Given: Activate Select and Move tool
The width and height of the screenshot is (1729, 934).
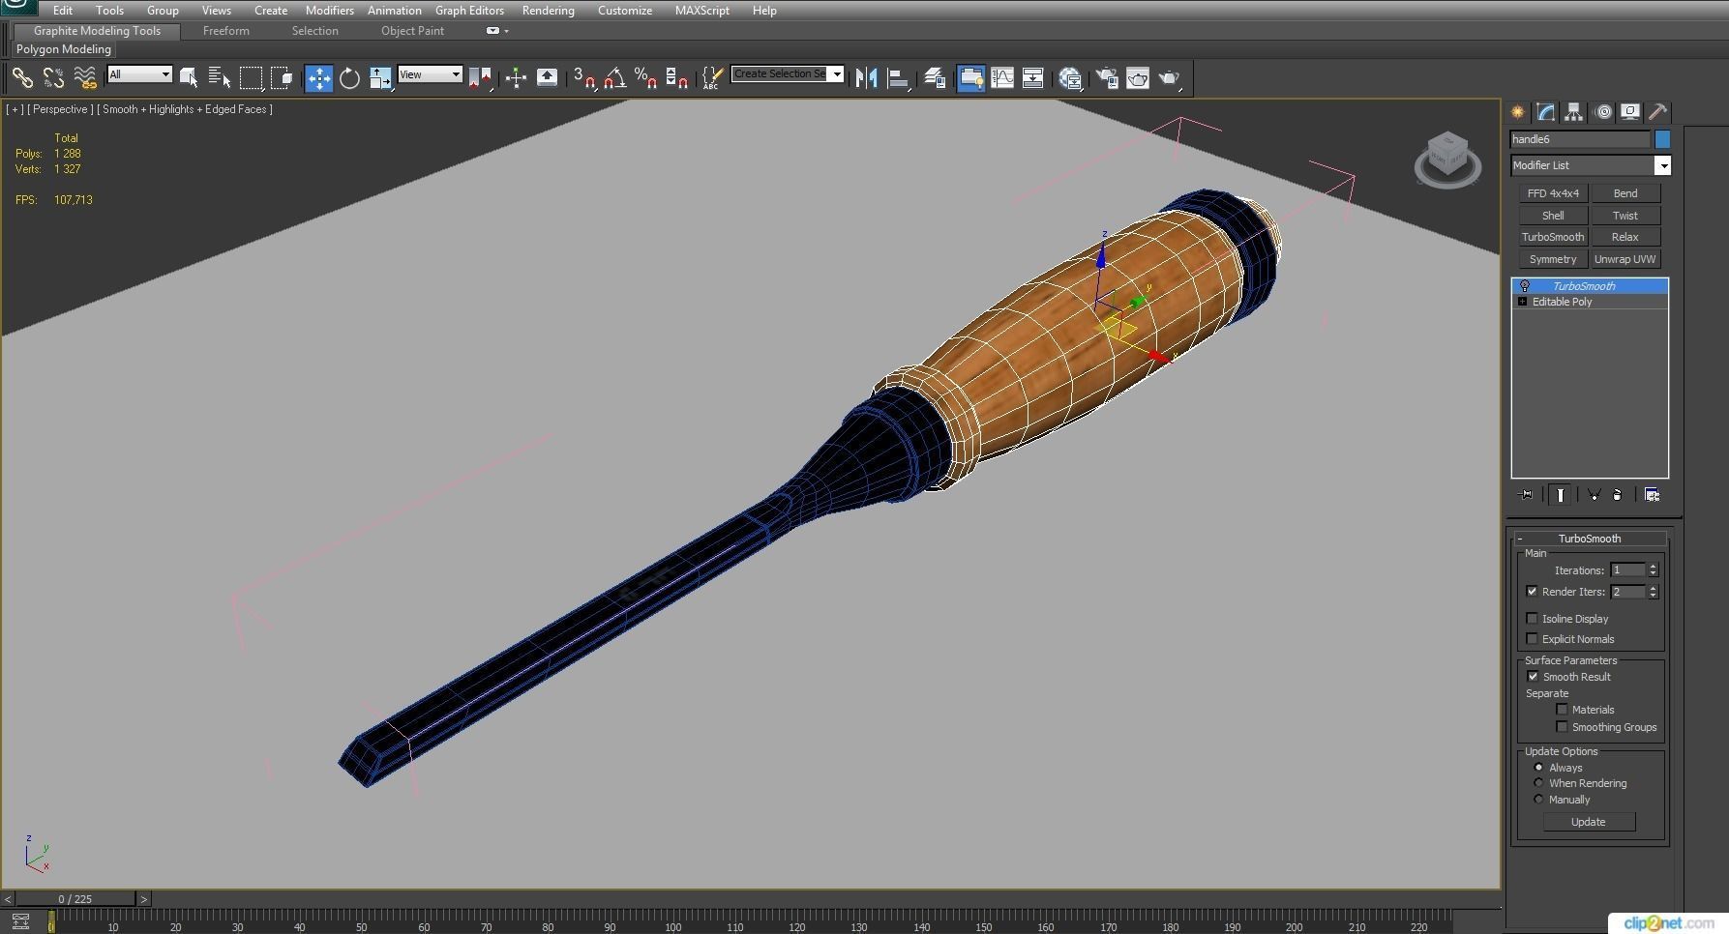Looking at the screenshot, I should tap(318, 78).
